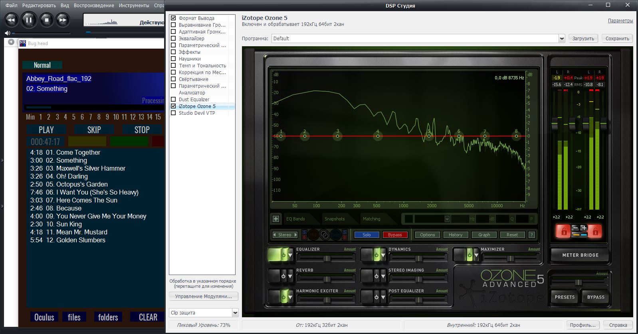Toggle Stereo Imaging module power button
Screen dimensions: 638x334
376,276
